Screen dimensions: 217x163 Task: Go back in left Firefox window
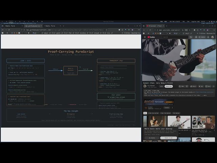pos(3,30)
